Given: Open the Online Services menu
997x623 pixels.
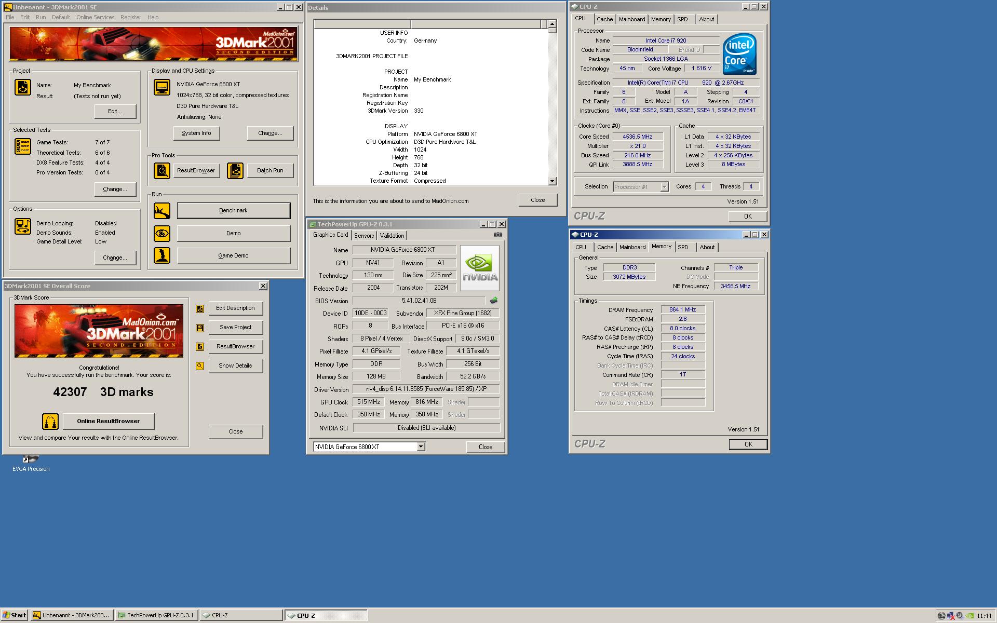Looking at the screenshot, I should coord(96,17).
